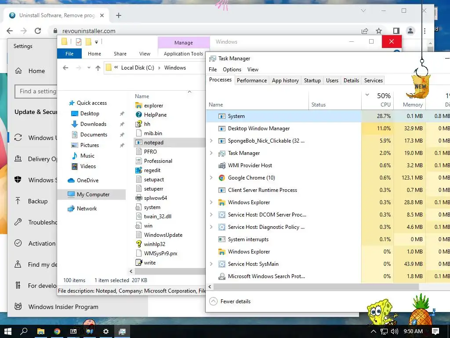The width and height of the screenshot is (450, 338).
Task: Sort processes by the Memory column
Action: click(410, 99)
